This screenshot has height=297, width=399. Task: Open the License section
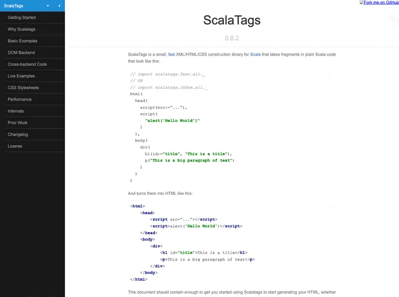[34, 146]
